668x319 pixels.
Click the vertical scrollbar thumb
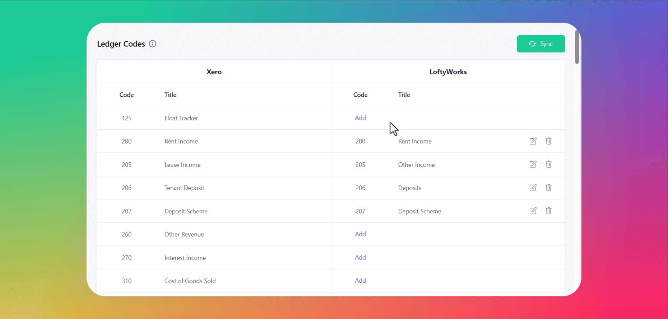577,47
